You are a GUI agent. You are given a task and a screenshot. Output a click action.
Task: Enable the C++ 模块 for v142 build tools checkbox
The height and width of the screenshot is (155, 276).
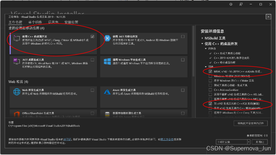point(210,108)
